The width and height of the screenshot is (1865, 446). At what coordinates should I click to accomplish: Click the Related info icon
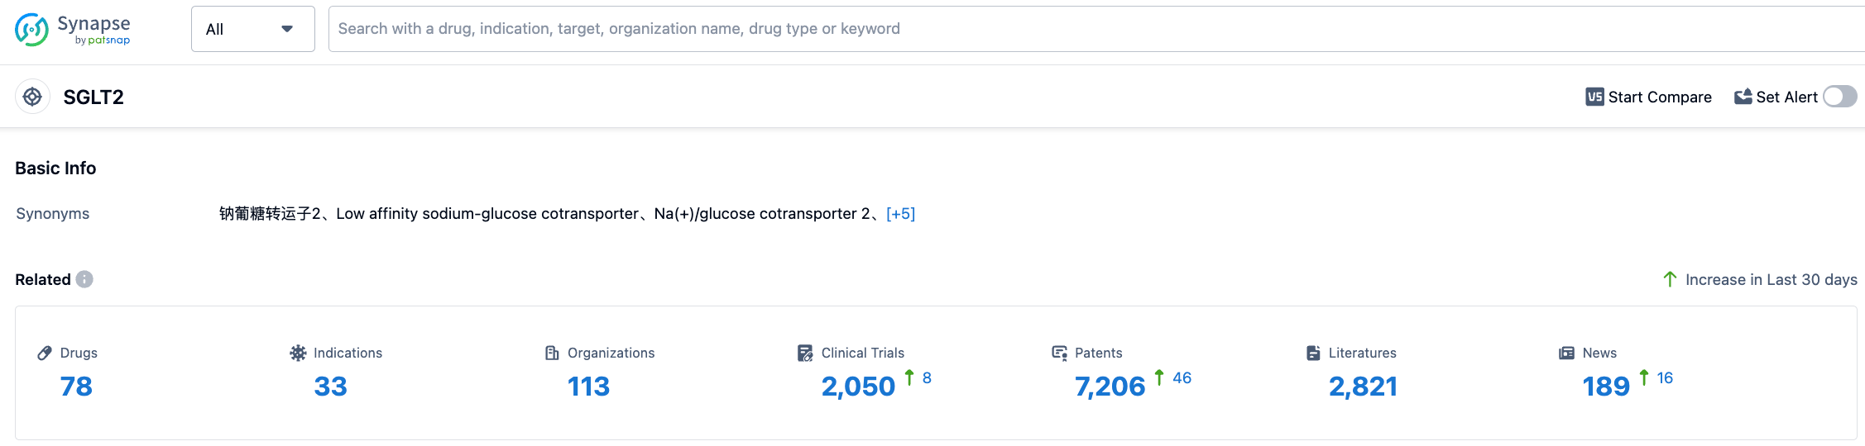(84, 279)
